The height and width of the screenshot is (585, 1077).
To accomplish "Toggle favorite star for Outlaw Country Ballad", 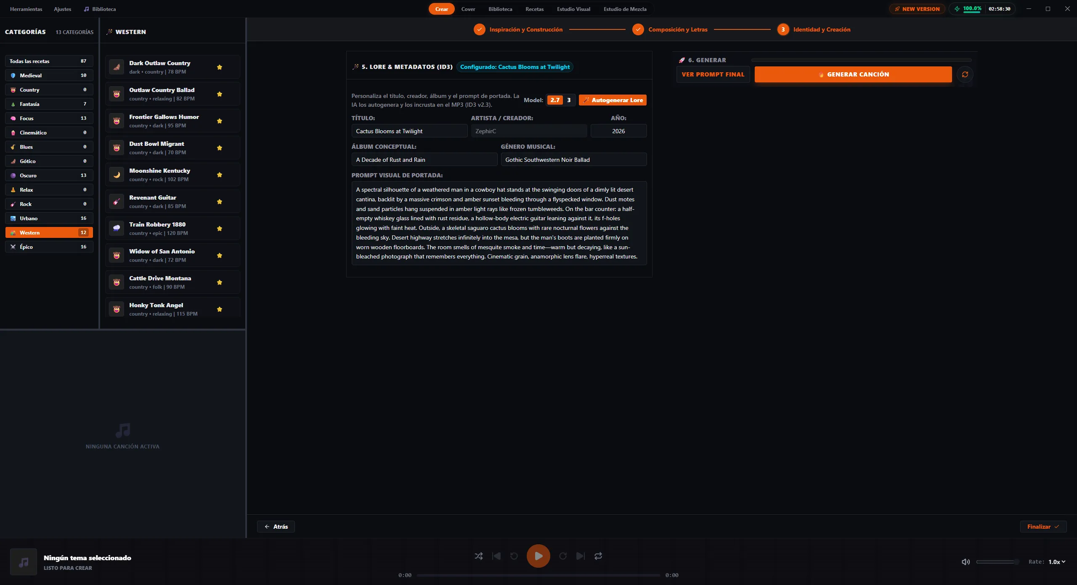I will [219, 94].
